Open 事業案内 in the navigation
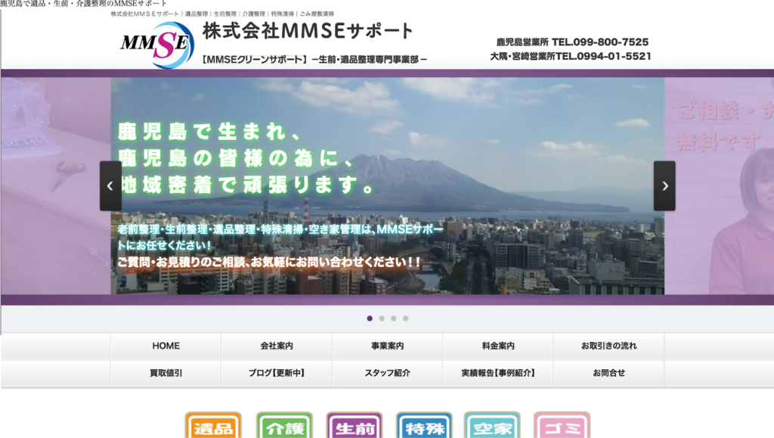Viewport: 774px width, 438px height. (x=387, y=346)
